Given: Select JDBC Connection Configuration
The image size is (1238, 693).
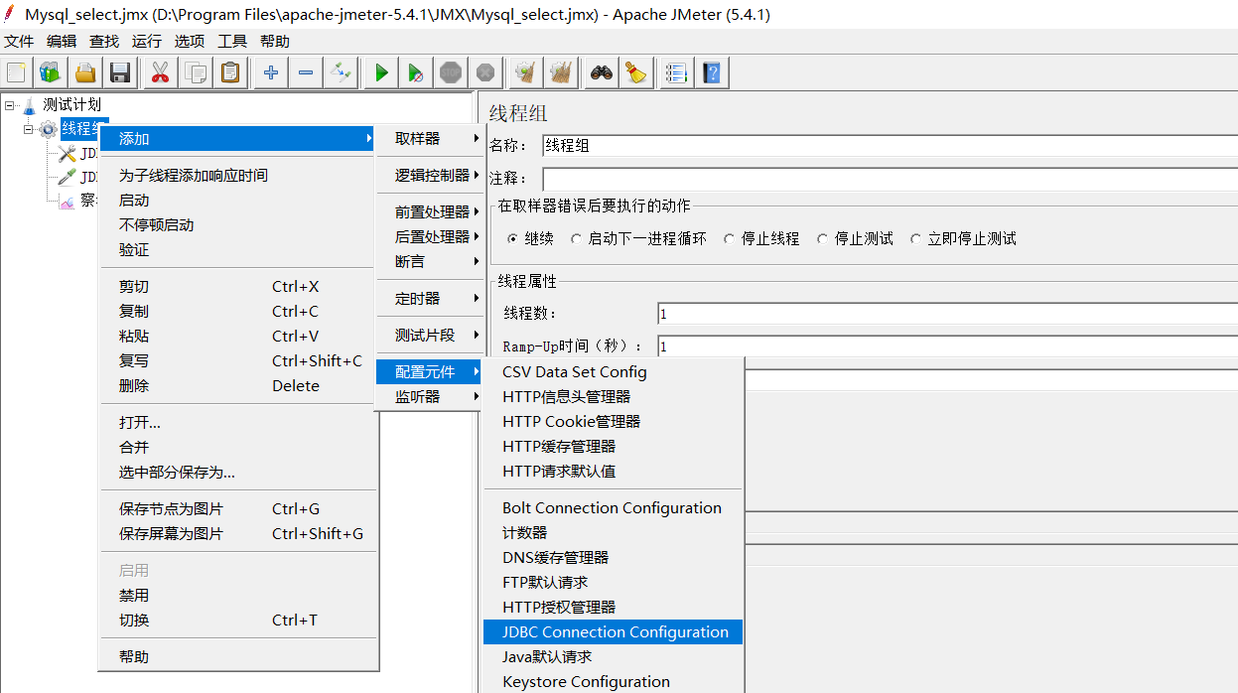Looking at the screenshot, I should [x=613, y=631].
